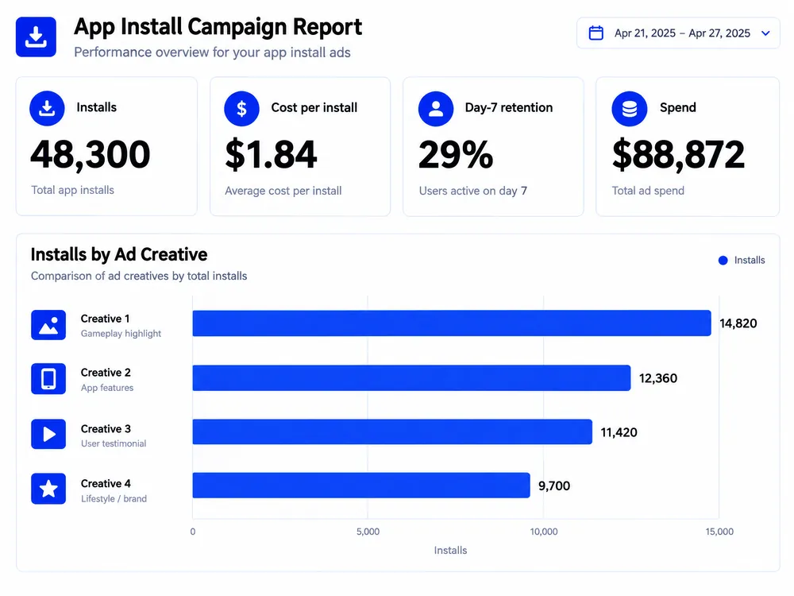The image size is (794, 596).
Task: Click the Total app installs caption
Action: coord(72,190)
